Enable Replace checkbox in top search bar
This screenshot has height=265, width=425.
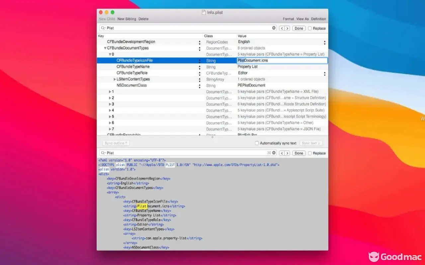[310, 28]
